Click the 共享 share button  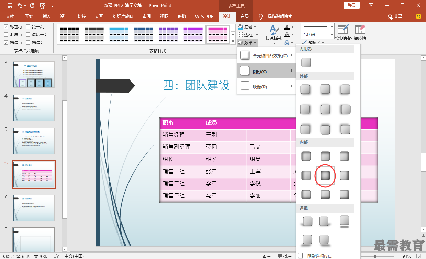point(395,17)
